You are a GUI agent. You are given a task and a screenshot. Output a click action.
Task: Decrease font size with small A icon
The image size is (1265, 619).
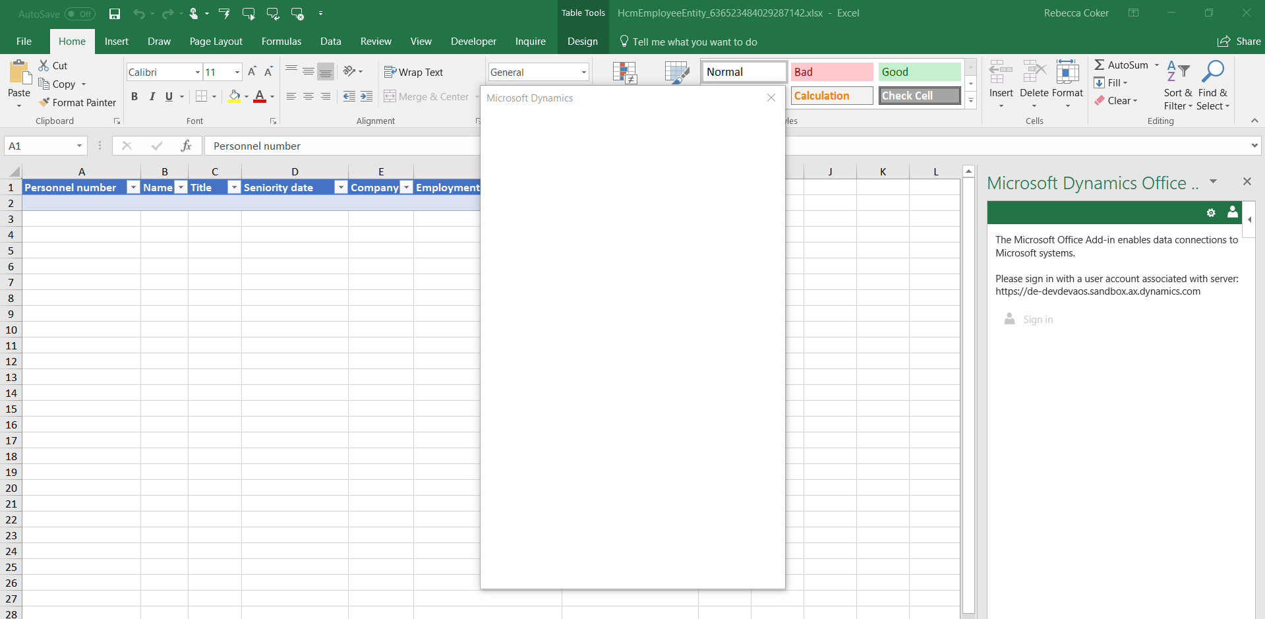pos(268,72)
